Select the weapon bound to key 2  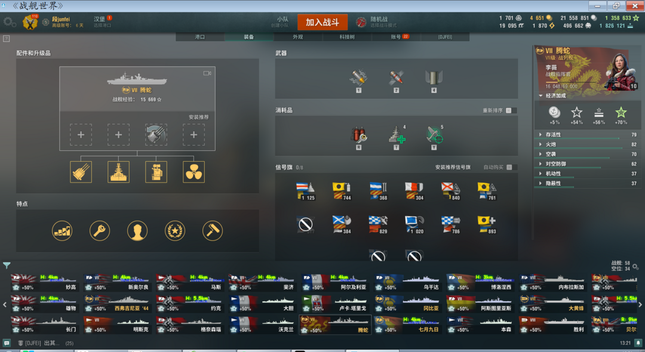396,78
